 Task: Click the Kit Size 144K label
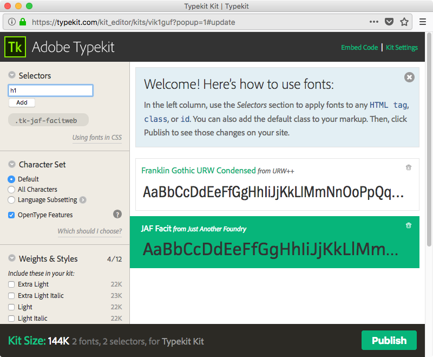coord(38,341)
